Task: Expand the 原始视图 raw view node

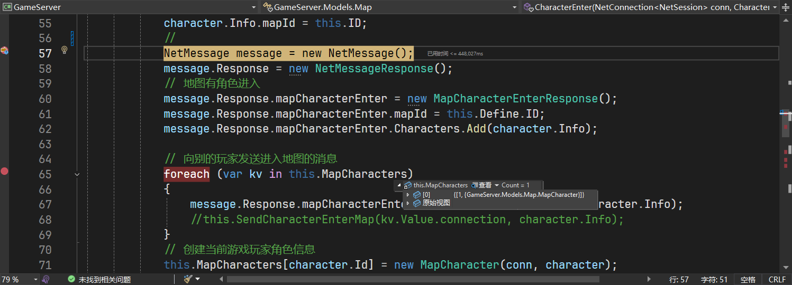Action: coord(408,203)
